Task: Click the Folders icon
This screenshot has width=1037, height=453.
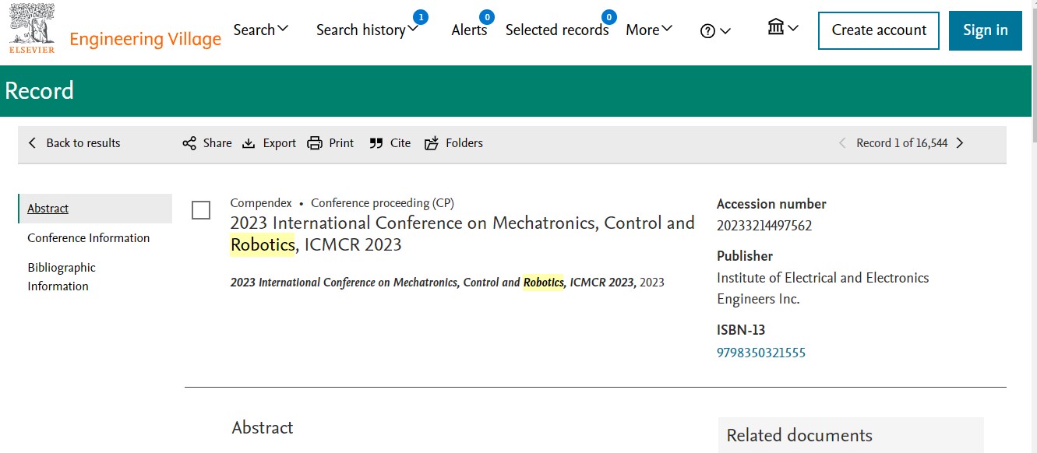Action: 432,143
